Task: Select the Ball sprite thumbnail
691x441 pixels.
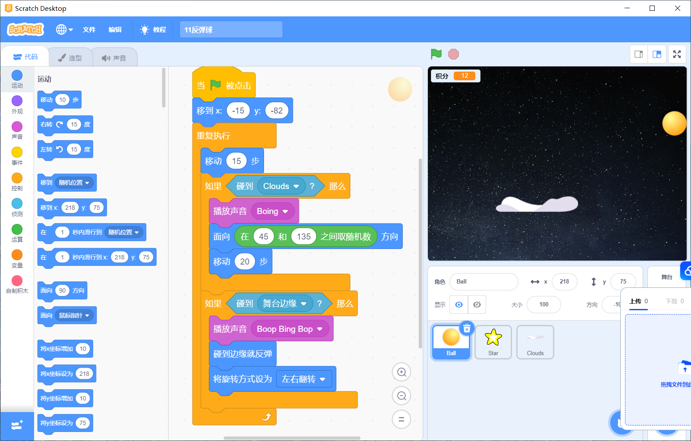Action: click(x=451, y=342)
